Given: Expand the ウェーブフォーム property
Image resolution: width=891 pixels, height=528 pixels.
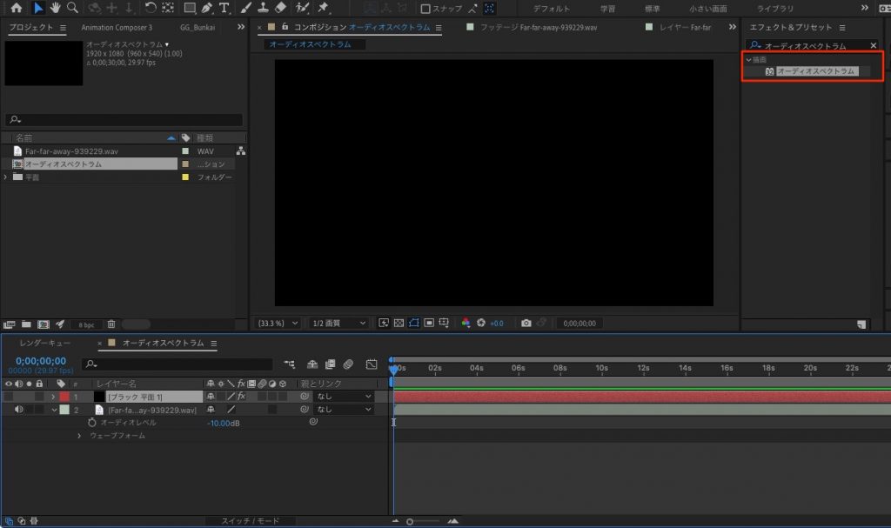Looking at the screenshot, I should click(x=79, y=437).
